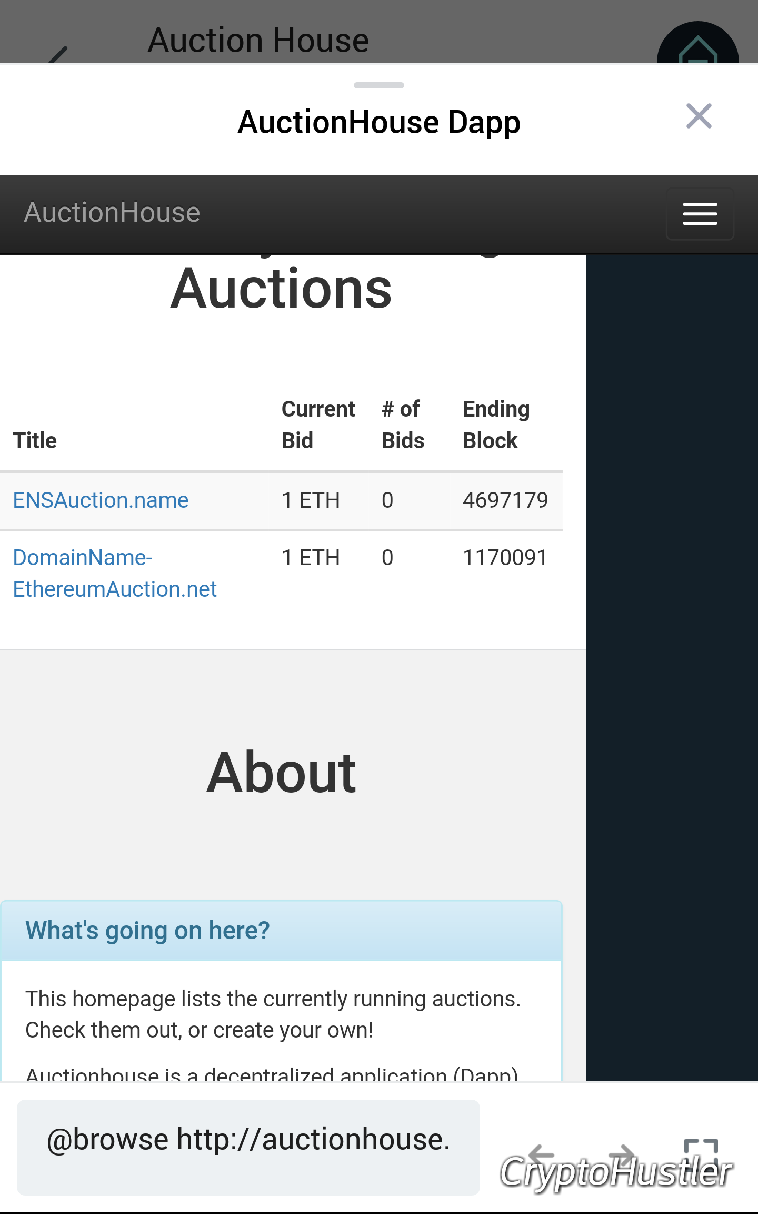The height and width of the screenshot is (1214, 758).
Task: Tap the Auction House title bar
Action: click(258, 38)
